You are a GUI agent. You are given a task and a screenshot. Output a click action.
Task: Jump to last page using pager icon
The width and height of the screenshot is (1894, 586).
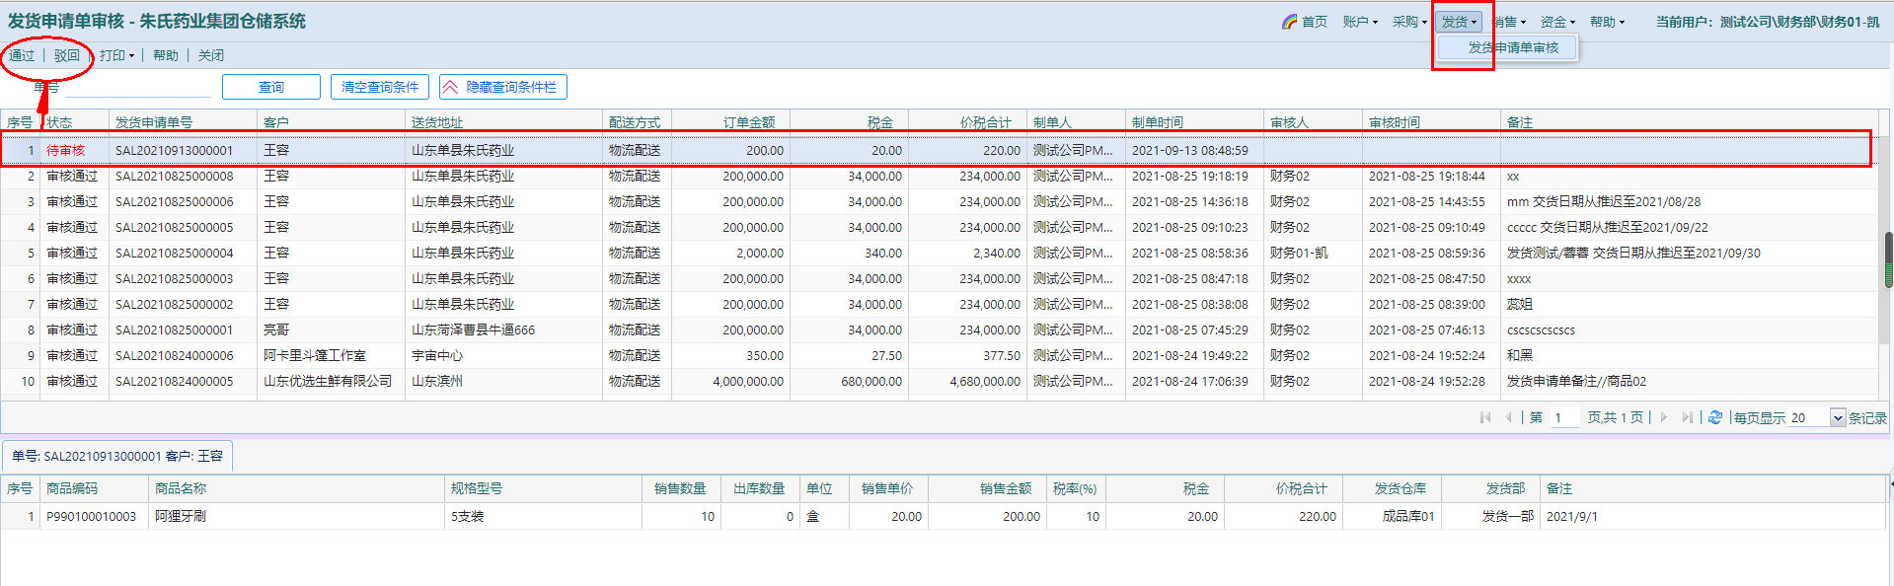point(1687,417)
